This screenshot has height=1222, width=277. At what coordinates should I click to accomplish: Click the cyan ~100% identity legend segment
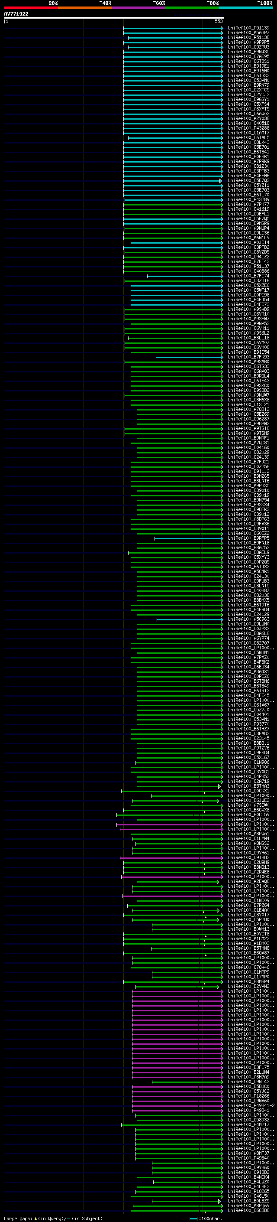(x=246, y=8)
